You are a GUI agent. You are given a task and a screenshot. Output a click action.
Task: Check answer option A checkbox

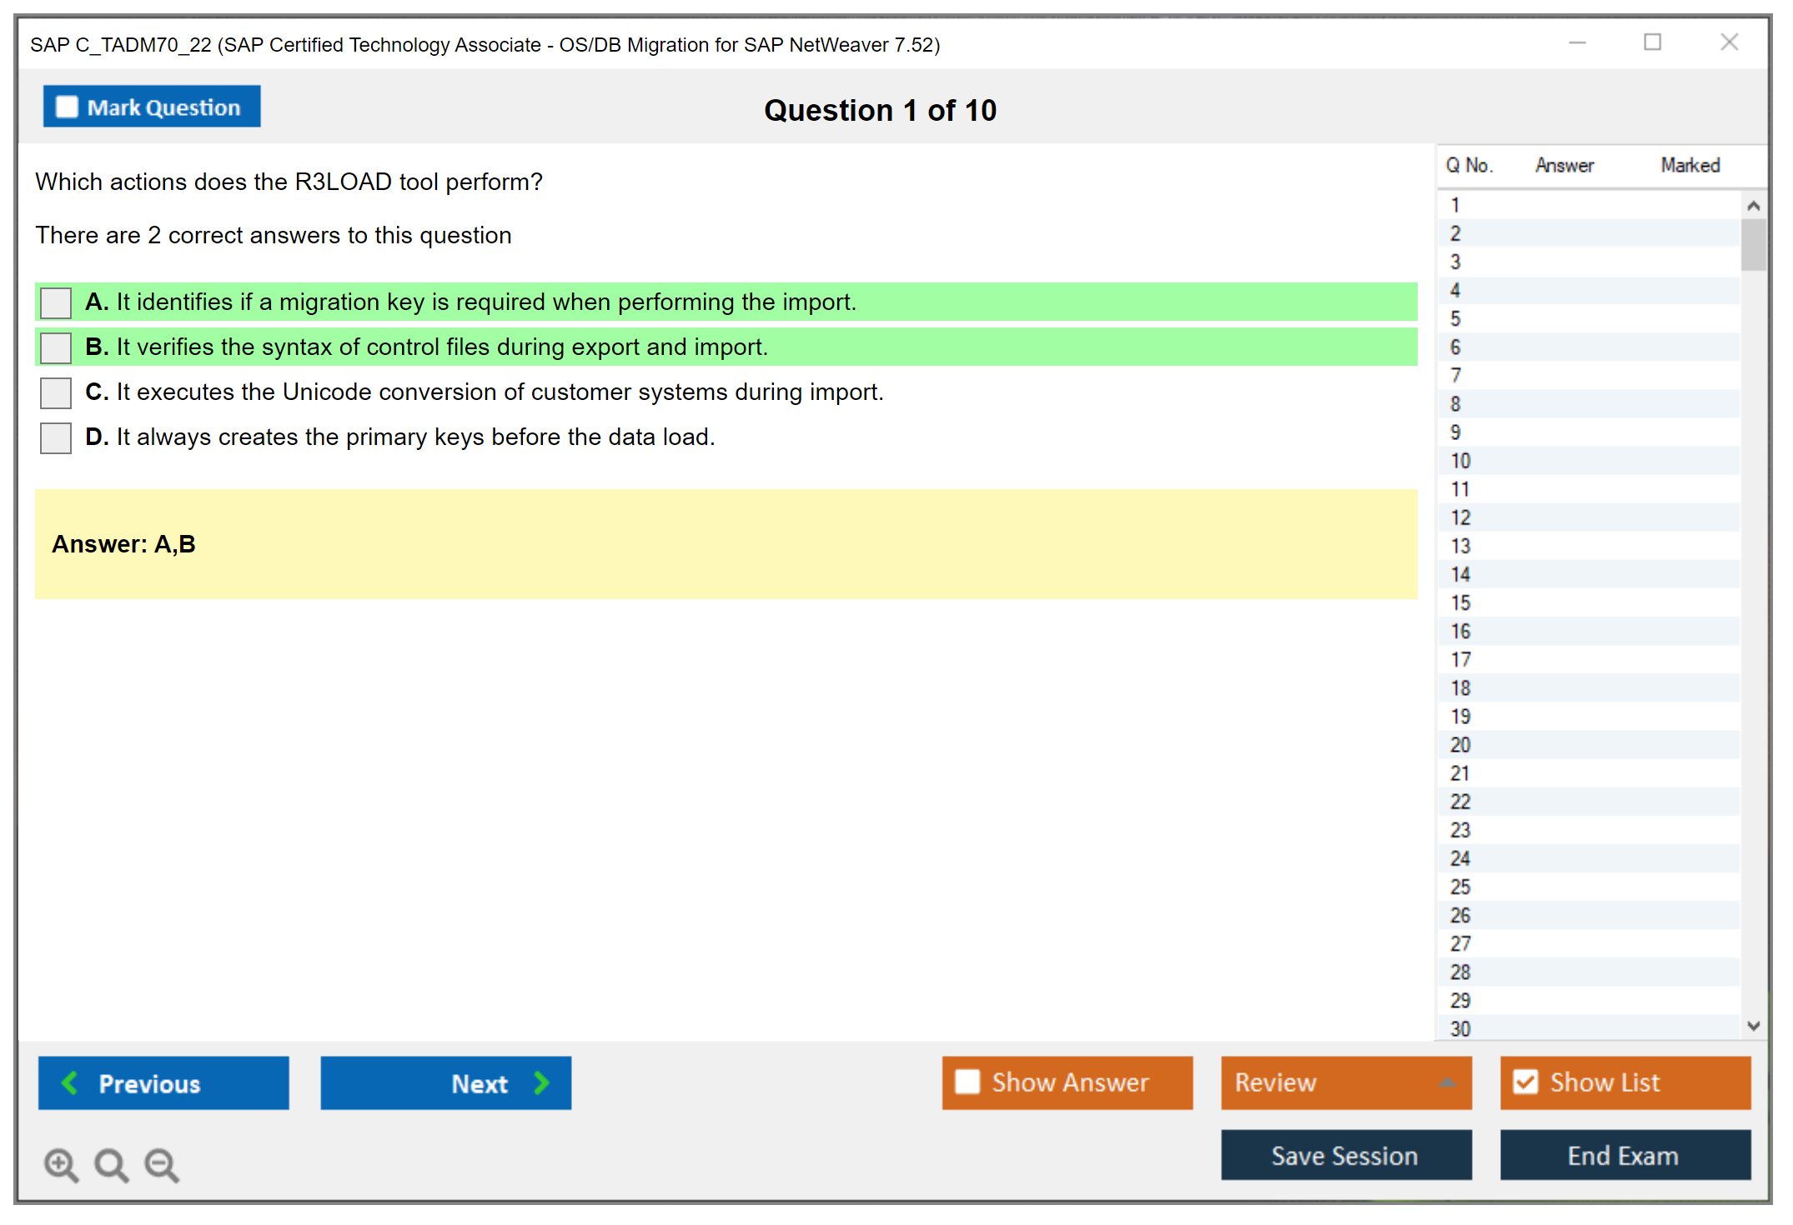56,302
